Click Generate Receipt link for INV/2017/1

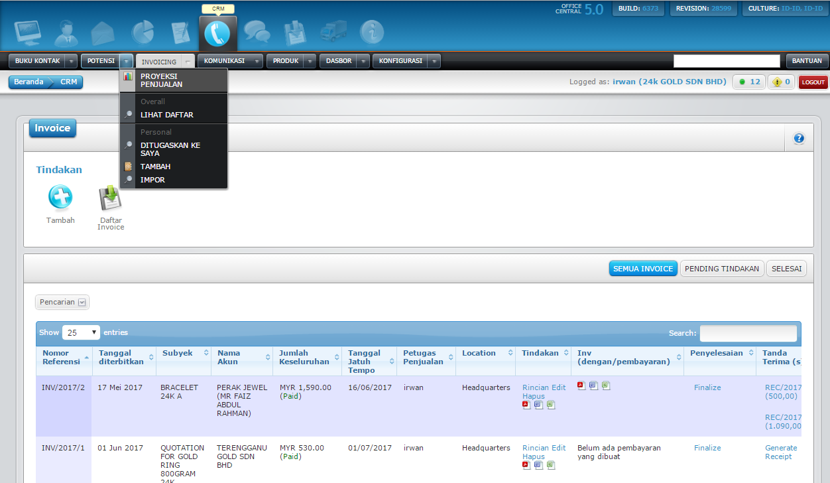782,452
